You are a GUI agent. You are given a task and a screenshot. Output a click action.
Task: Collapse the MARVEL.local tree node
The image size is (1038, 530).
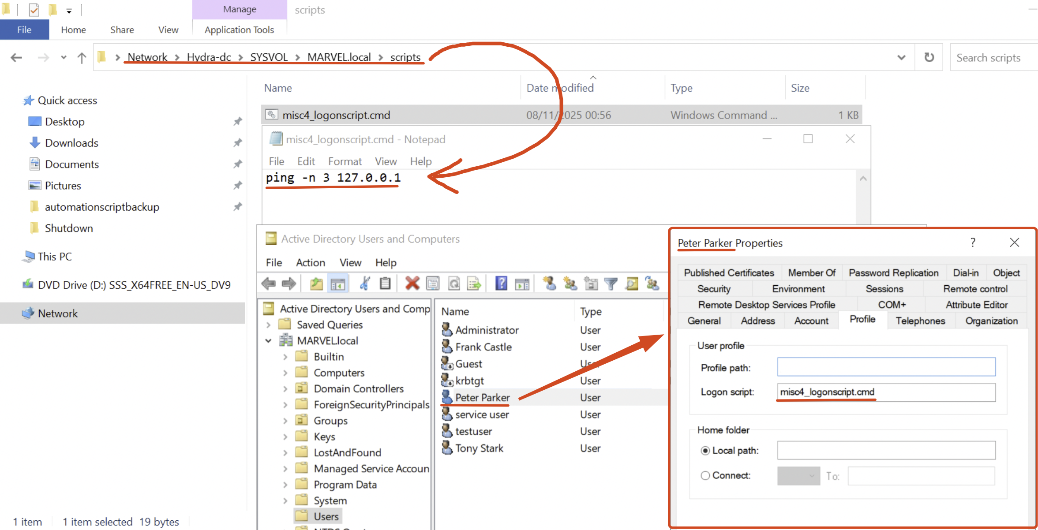268,341
